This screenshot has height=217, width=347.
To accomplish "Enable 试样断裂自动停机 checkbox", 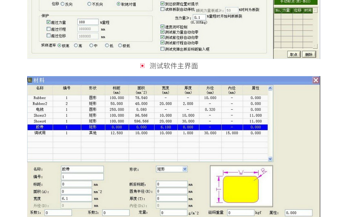I will pyautogui.click(x=163, y=9).
